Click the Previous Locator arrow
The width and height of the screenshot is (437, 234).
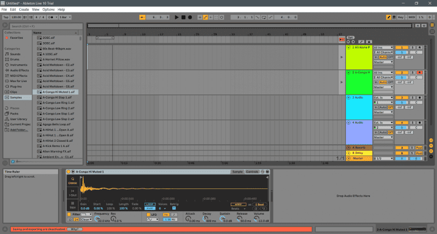(348, 42)
